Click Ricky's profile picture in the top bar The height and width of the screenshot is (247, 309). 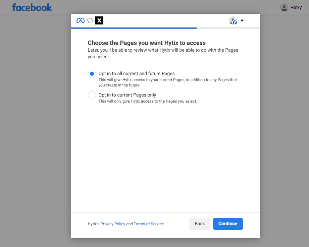point(284,7)
